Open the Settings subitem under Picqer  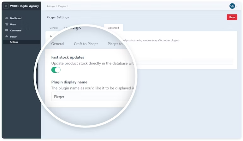click(x=14, y=42)
